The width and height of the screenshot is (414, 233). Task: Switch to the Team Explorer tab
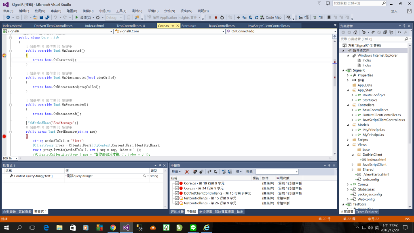pos(367,212)
